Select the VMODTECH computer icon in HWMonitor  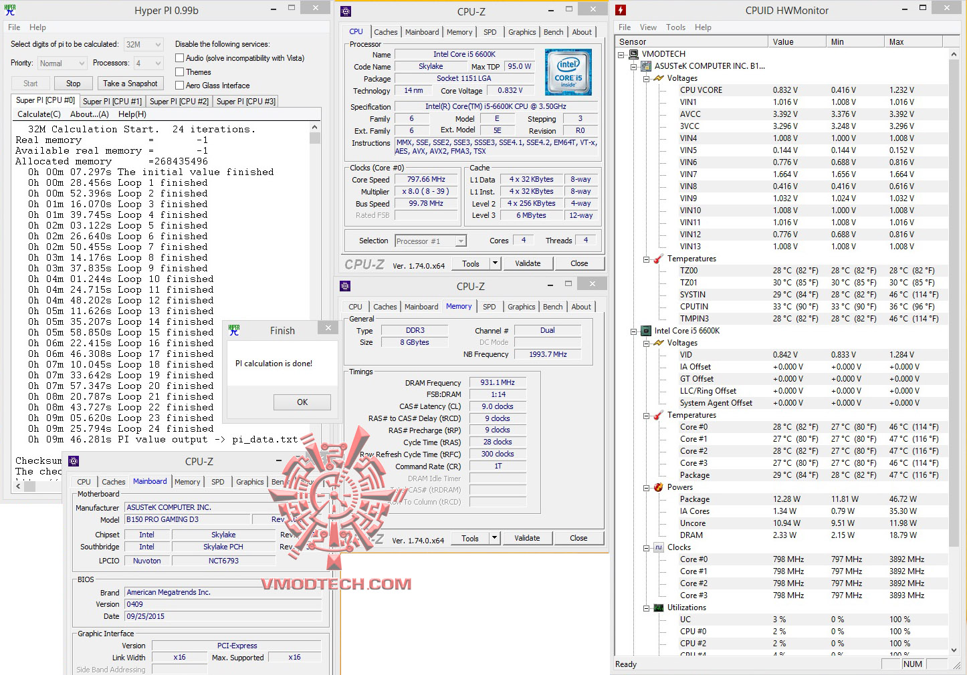[x=633, y=54]
